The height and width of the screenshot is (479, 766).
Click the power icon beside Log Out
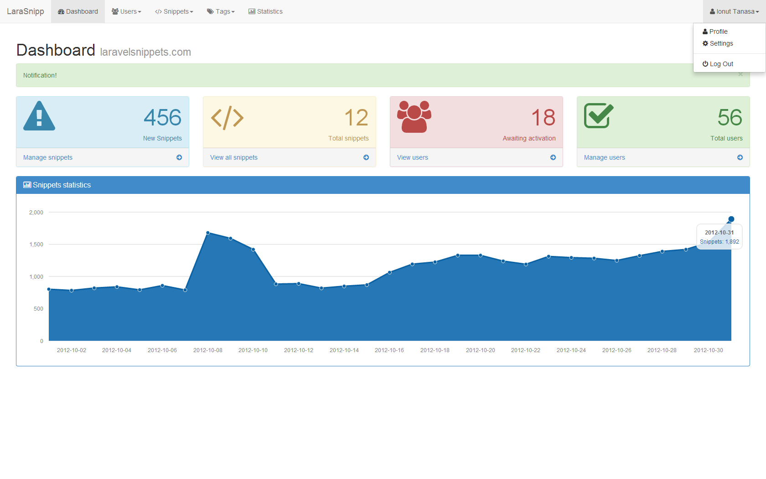705,64
